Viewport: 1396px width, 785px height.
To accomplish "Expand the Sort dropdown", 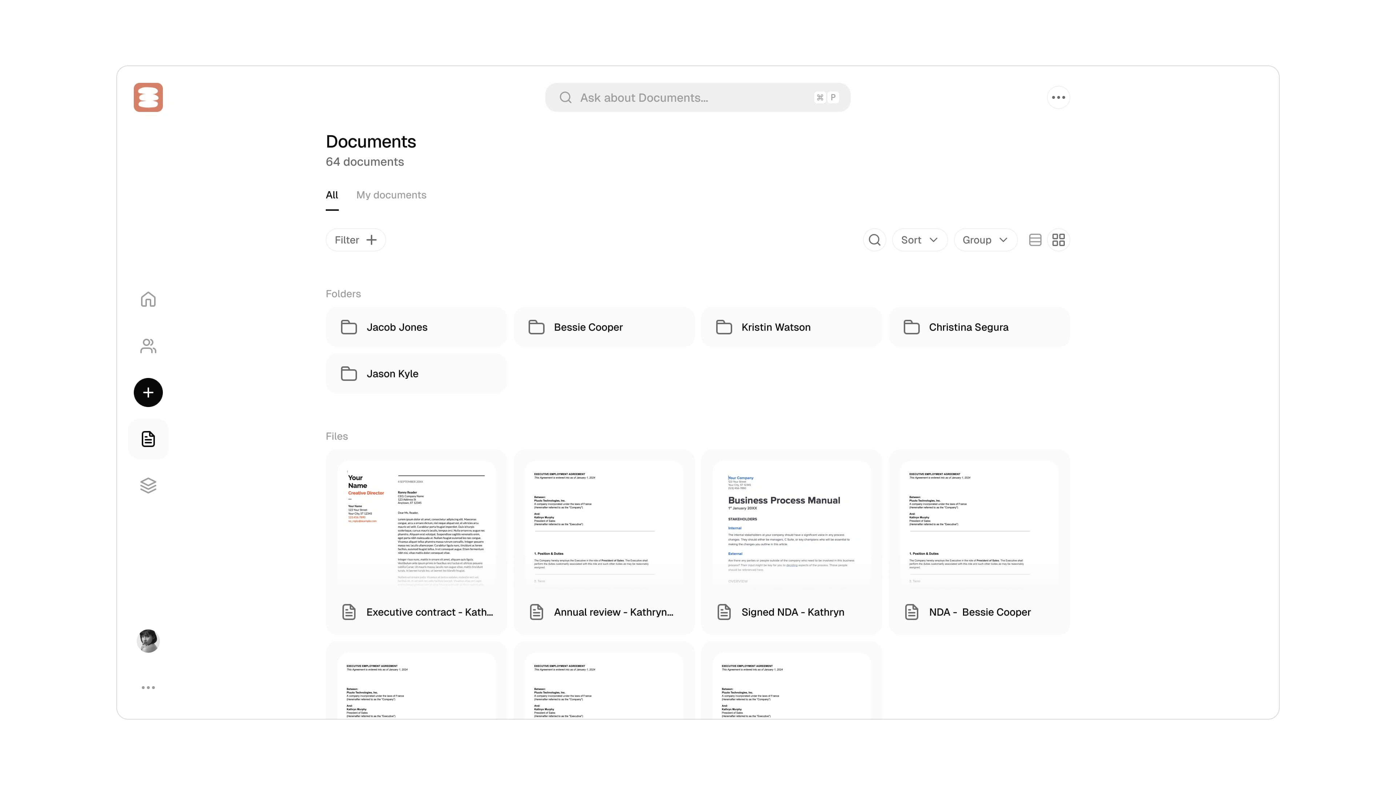I will coord(919,240).
